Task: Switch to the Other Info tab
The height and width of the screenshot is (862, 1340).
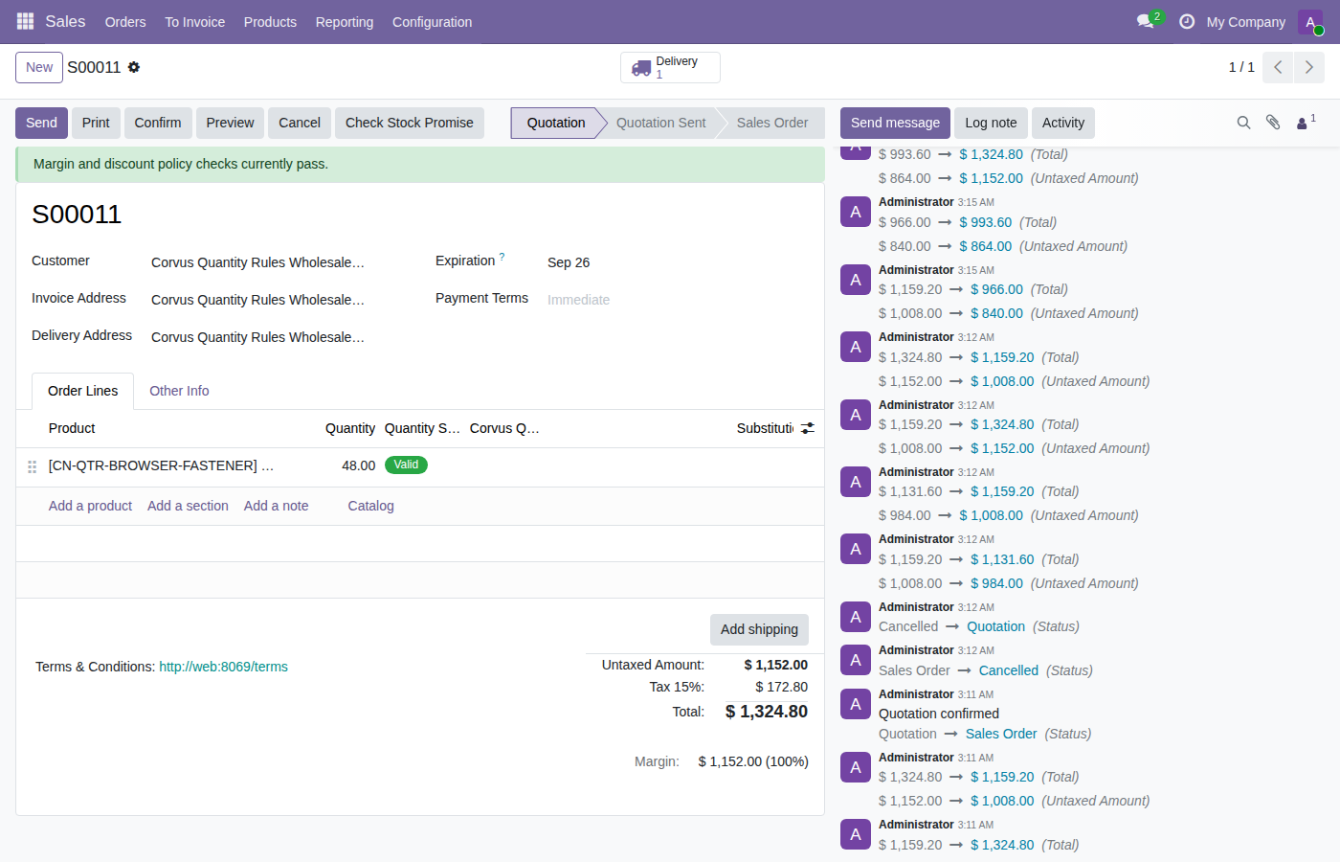Action: pyautogui.click(x=179, y=391)
